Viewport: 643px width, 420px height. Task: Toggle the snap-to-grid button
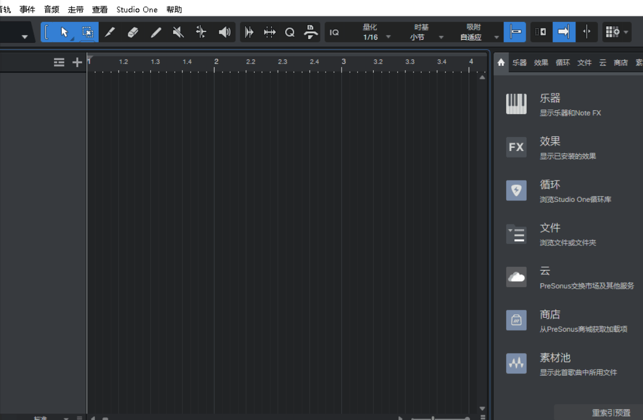pyautogui.click(x=515, y=32)
